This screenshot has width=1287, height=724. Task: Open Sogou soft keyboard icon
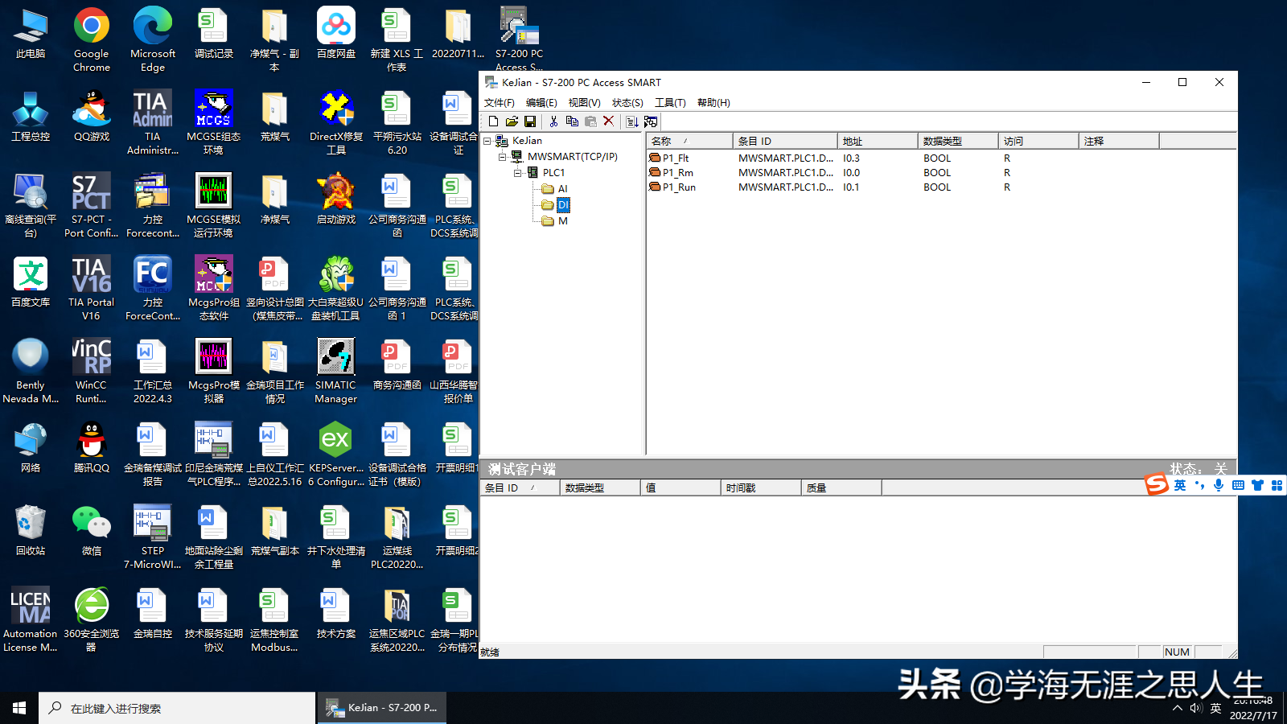click(x=1238, y=485)
